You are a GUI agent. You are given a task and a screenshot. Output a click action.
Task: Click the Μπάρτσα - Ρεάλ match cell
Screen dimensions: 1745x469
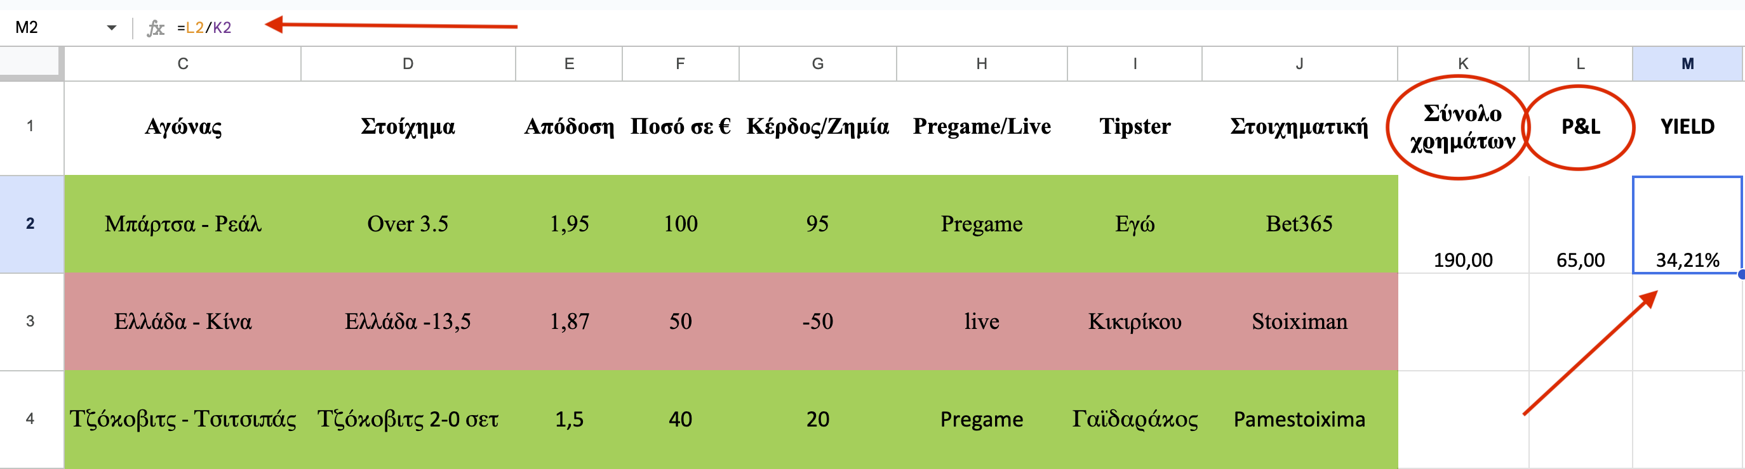tap(182, 224)
